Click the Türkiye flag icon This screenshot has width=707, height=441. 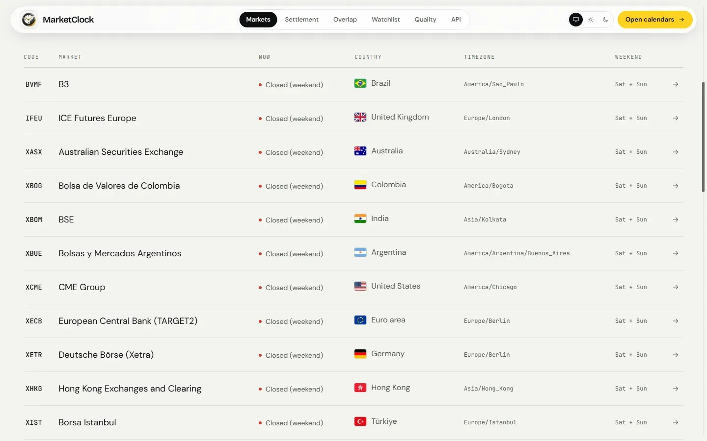coord(360,421)
